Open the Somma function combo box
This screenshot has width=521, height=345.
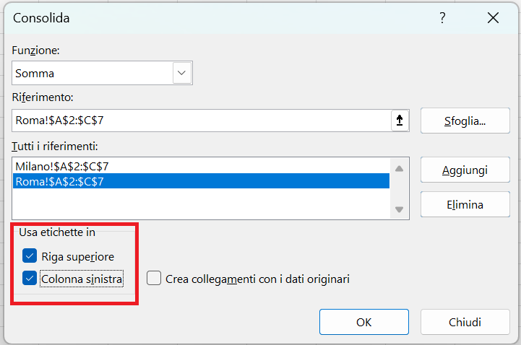102,73
